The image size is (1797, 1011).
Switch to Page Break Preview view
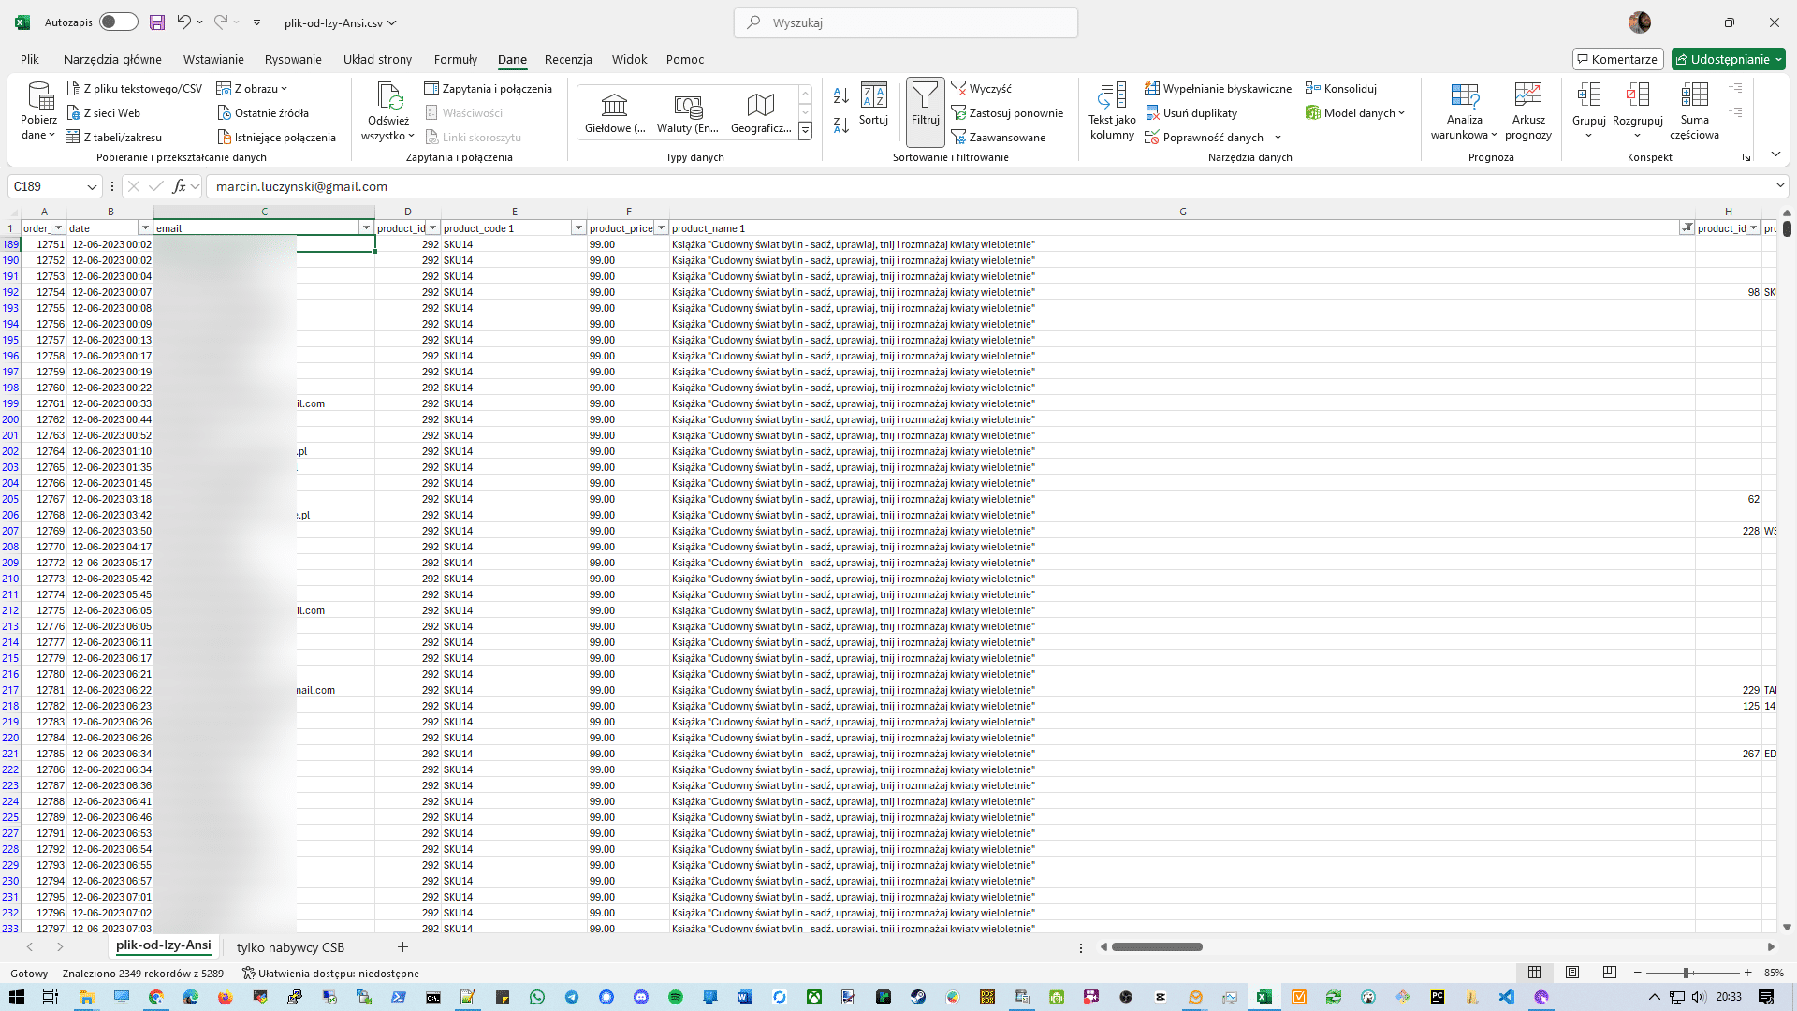click(x=1610, y=973)
